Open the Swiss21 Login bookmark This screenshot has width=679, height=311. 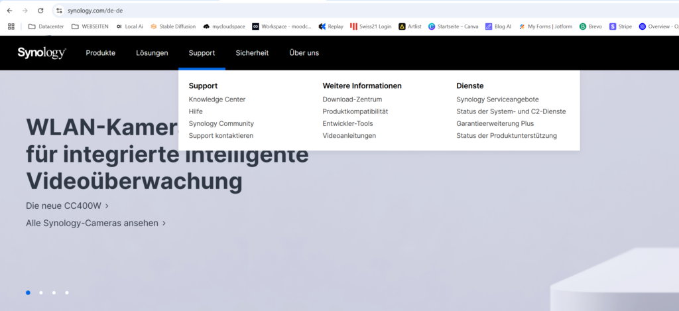pyautogui.click(x=371, y=27)
